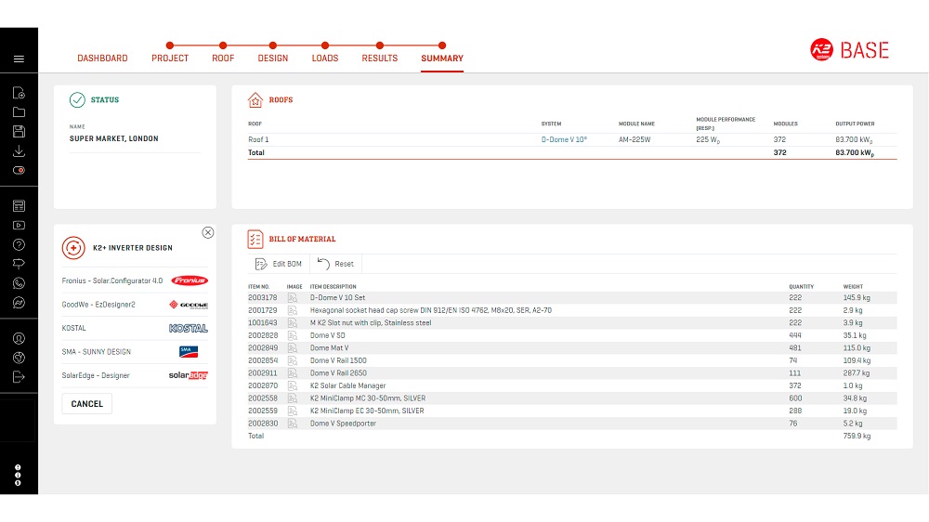Click the help question mark icon
The height and width of the screenshot is (522, 929).
tap(19, 244)
